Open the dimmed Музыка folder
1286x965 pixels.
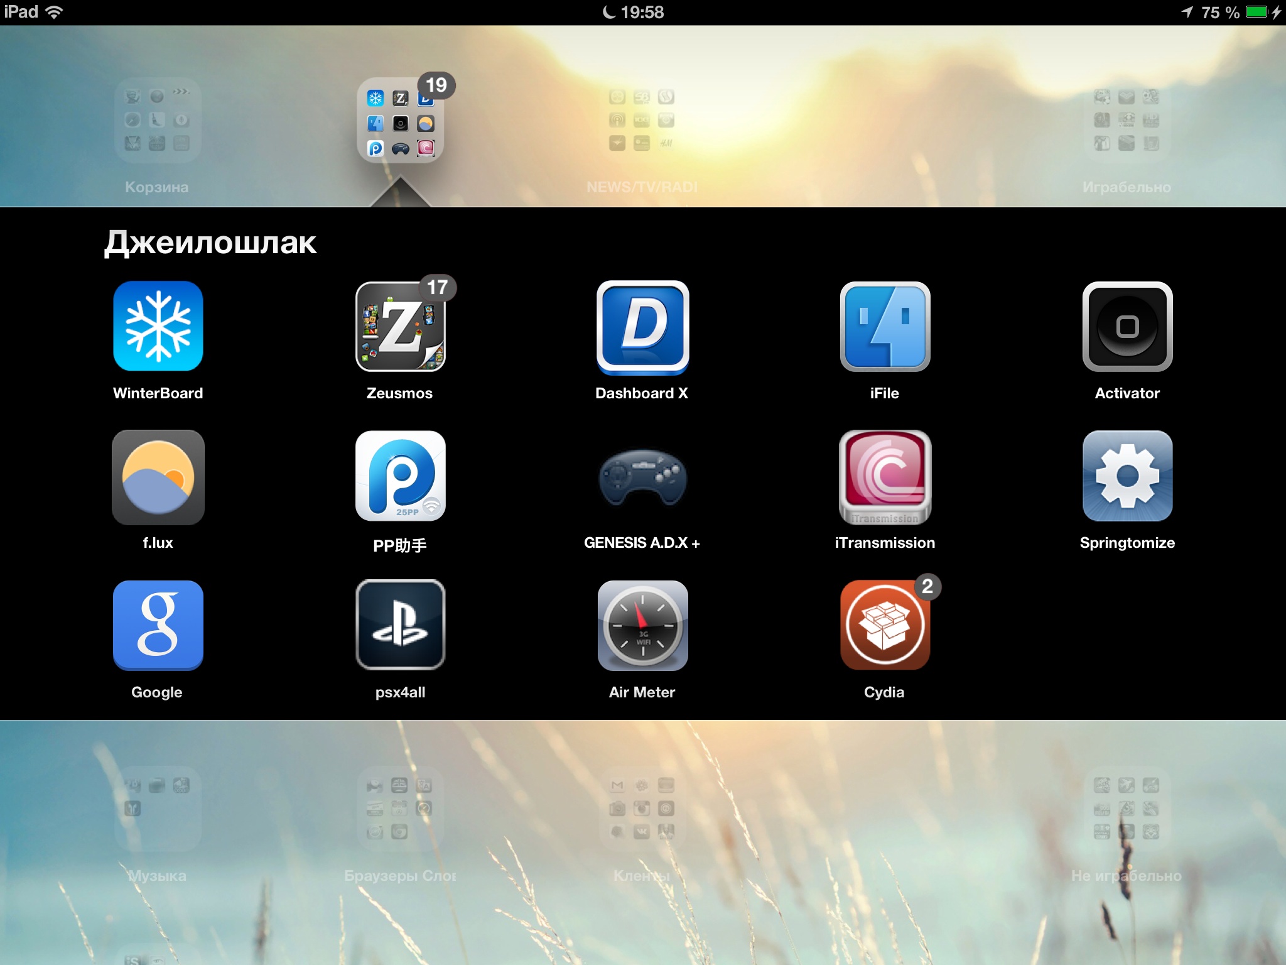click(157, 809)
